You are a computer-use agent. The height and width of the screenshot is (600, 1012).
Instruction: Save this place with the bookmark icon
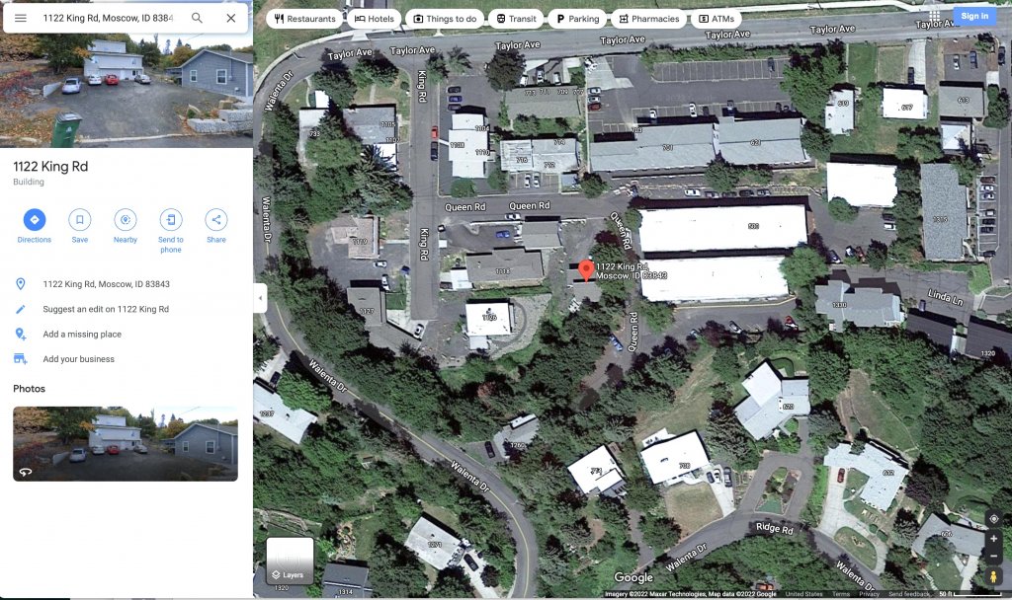coord(79,220)
